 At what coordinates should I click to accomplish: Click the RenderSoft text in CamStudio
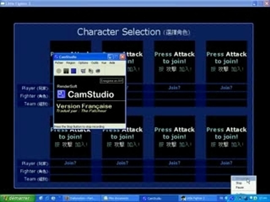pyautogui.click(x=67, y=86)
